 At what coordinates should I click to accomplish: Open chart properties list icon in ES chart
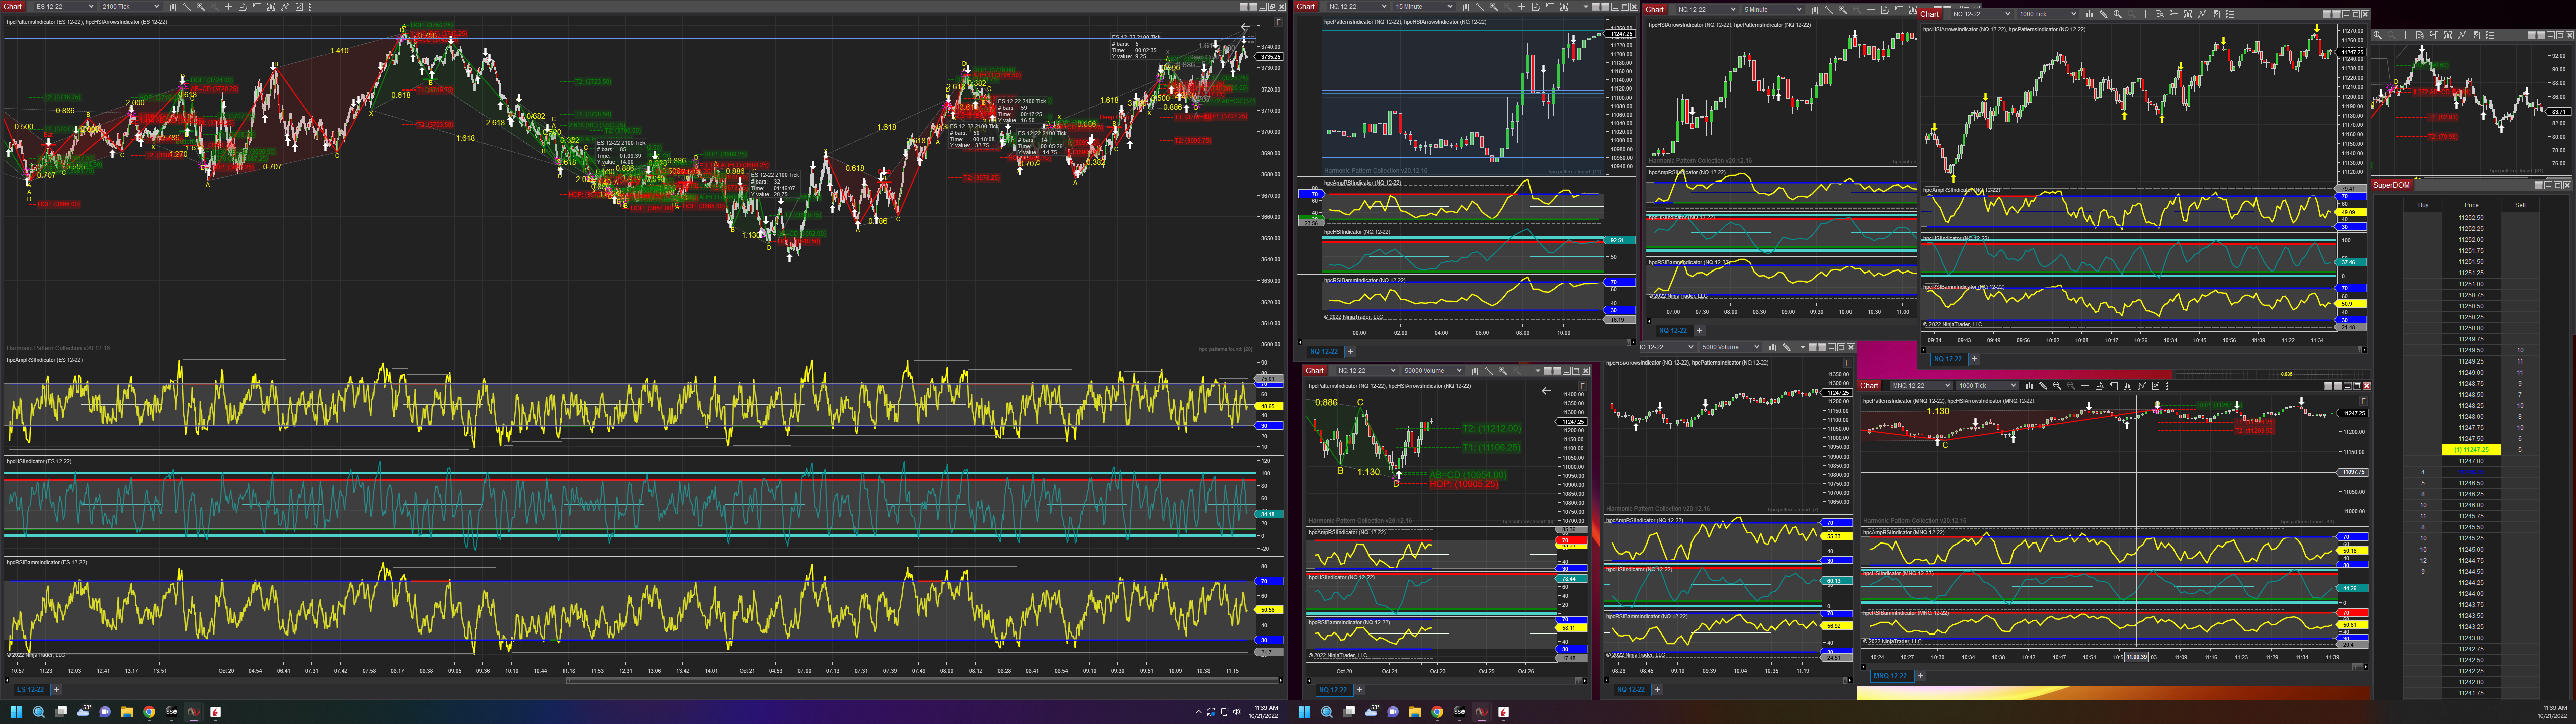[314, 6]
